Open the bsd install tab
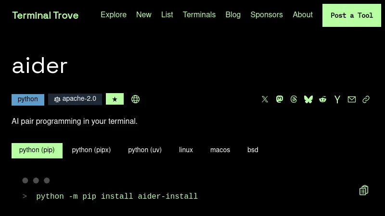This screenshot has height=216, width=385. (x=253, y=150)
